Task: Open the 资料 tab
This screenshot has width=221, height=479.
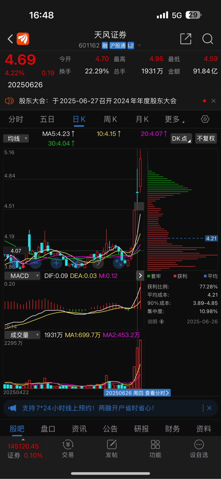Action: coord(203,429)
